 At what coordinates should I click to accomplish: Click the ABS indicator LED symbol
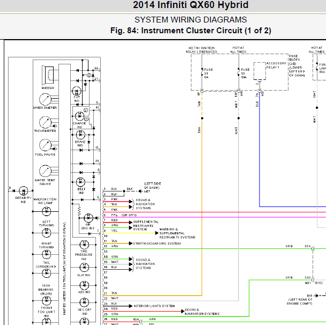(84, 285)
